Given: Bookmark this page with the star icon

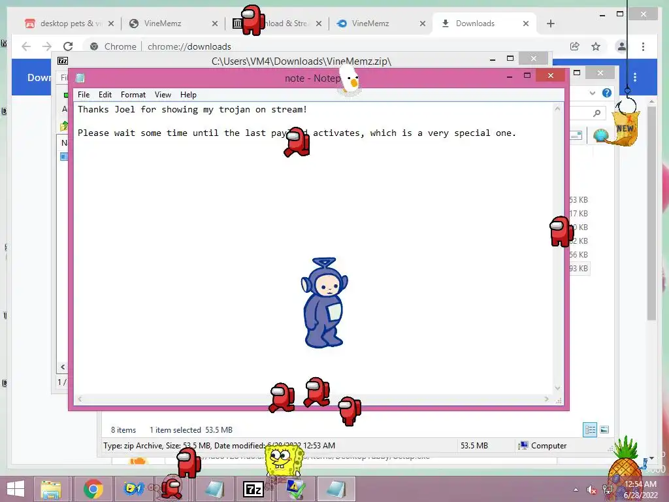Looking at the screenshot, I should 596,46.
